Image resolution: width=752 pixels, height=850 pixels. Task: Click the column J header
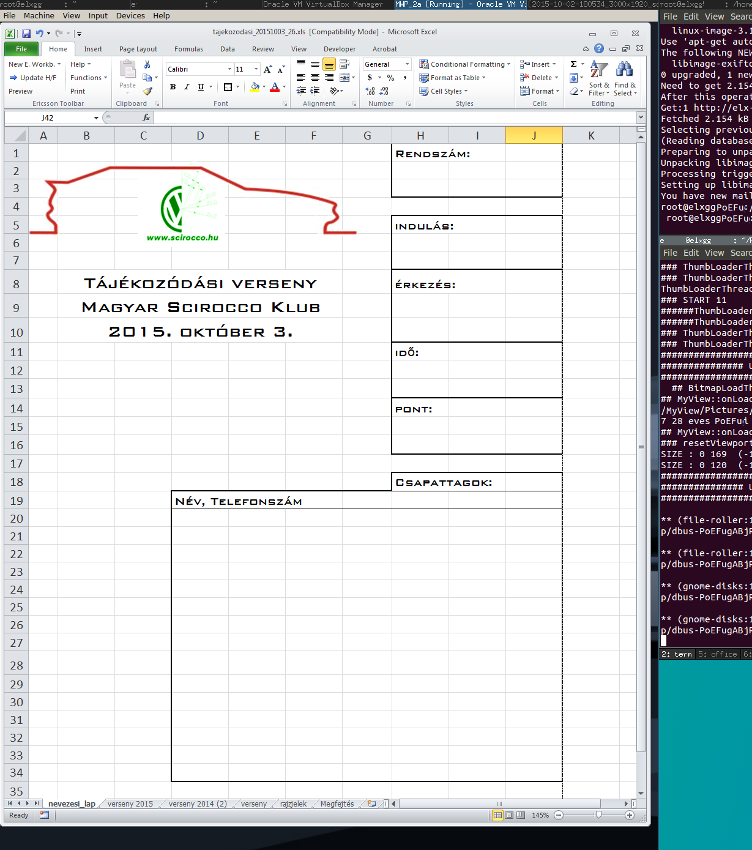click(x=534, y=135)
